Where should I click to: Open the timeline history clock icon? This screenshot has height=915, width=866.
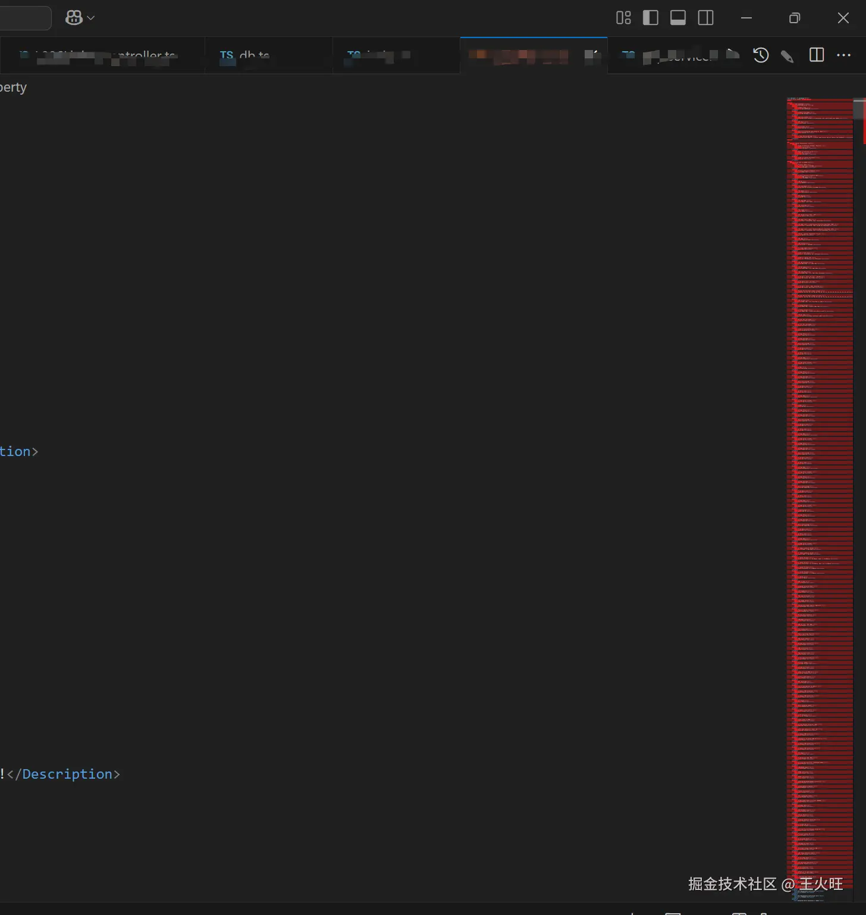coord(761,55)
